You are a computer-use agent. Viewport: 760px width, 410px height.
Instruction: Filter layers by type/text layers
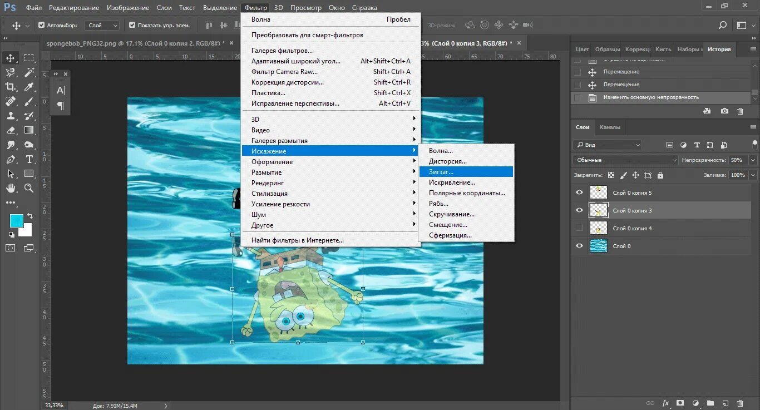697,145
